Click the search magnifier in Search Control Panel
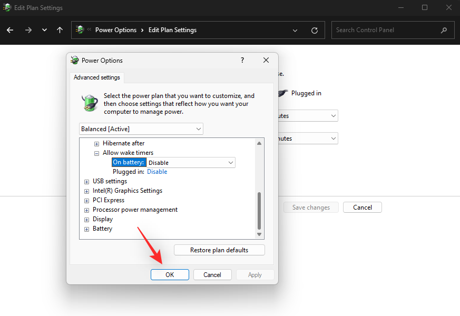This screenshot has height=316, width=460. click(444, 30)
